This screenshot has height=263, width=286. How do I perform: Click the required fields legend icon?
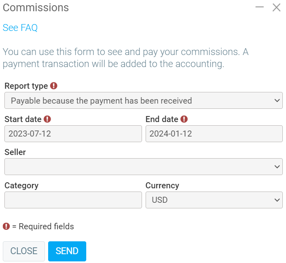tap(6, 226)
